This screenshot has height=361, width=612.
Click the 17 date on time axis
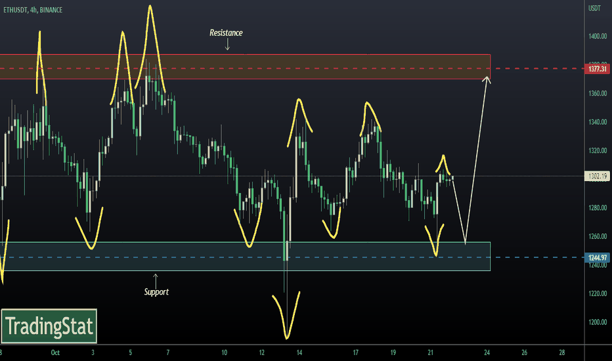[355, 352]
